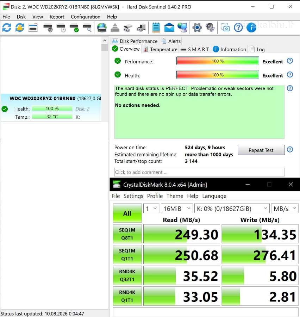300x317 pixels.
Task: Open the Configuration menu
Action: click(86, 17)
